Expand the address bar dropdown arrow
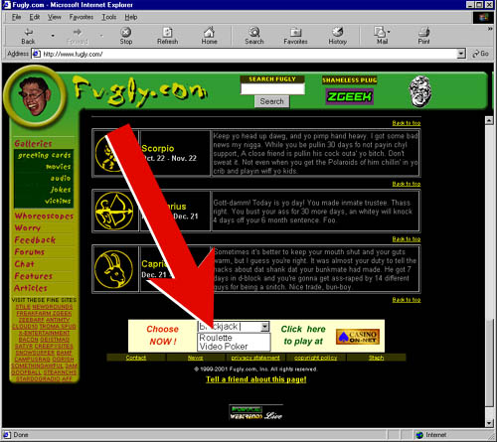The width and height of the screenshot is (497, 442). pos(461,54)
